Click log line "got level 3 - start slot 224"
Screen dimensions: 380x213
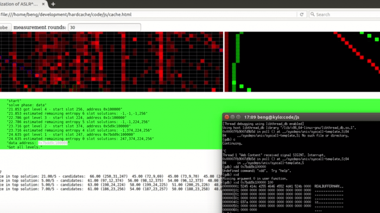pyautogui.click(x=67, y=118)
